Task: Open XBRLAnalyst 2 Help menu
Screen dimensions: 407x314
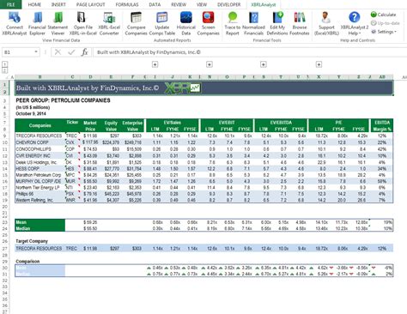Action: [355, 23]
